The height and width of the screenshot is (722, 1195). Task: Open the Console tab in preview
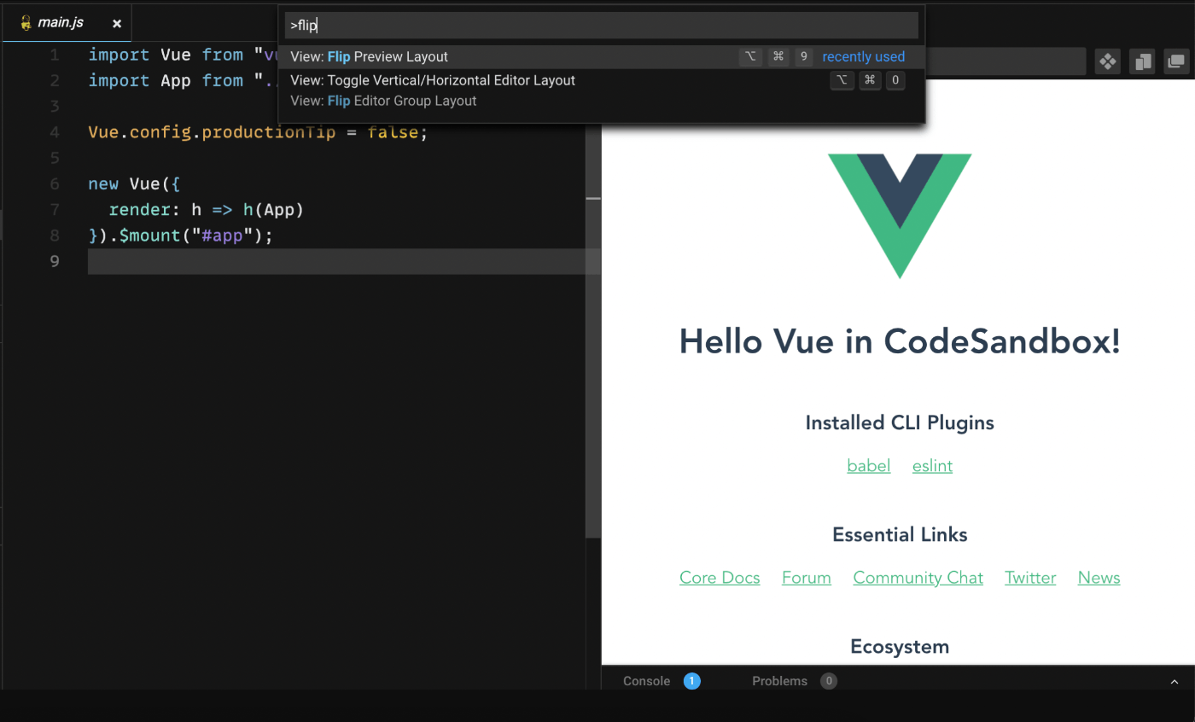tap(646, 681)
